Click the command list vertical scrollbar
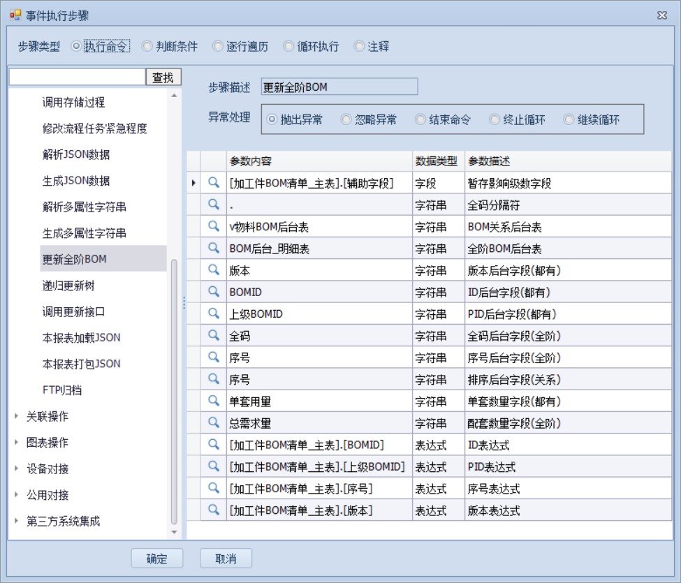The image size is (681, 583). tap(174, 391)
